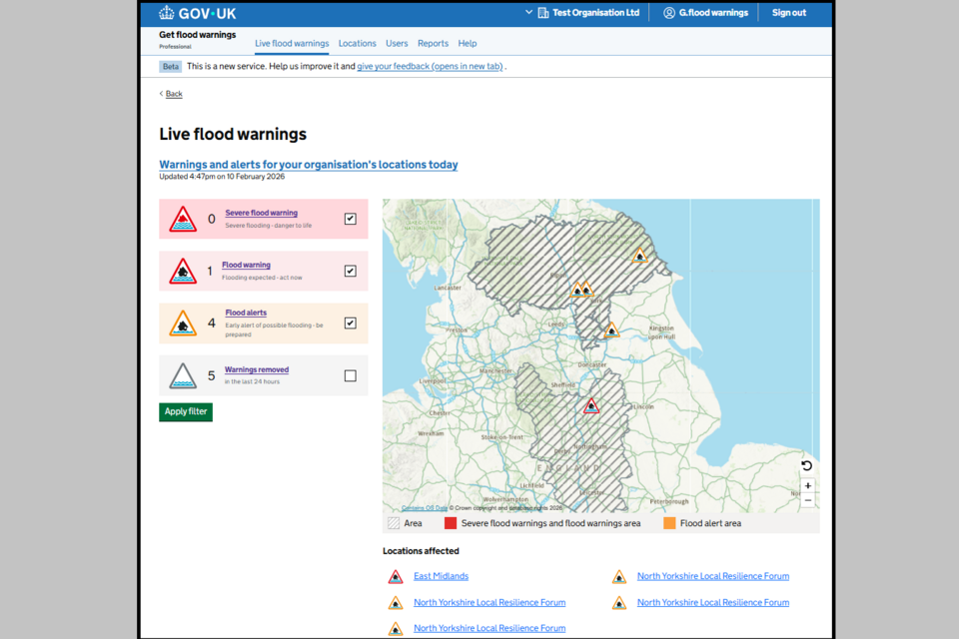Image resolution: width=959 pixels, height=639 pixels.
Task: Click the flood alert marker near Kingston upon Hull
Action: pos(611,330)
